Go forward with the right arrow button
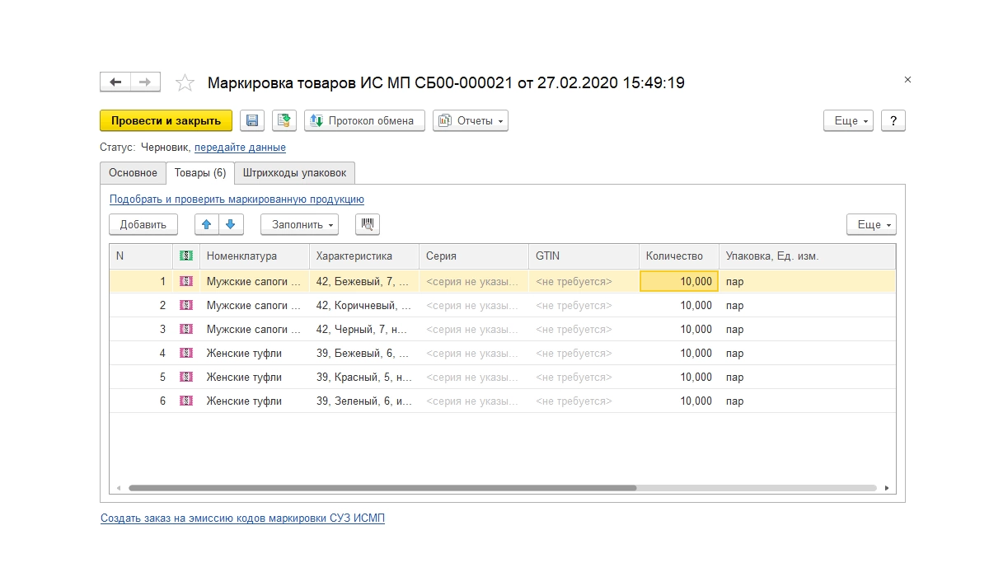The height and width of the screenshot is (577, 989). pyautogui.click(x=145, y=82)
